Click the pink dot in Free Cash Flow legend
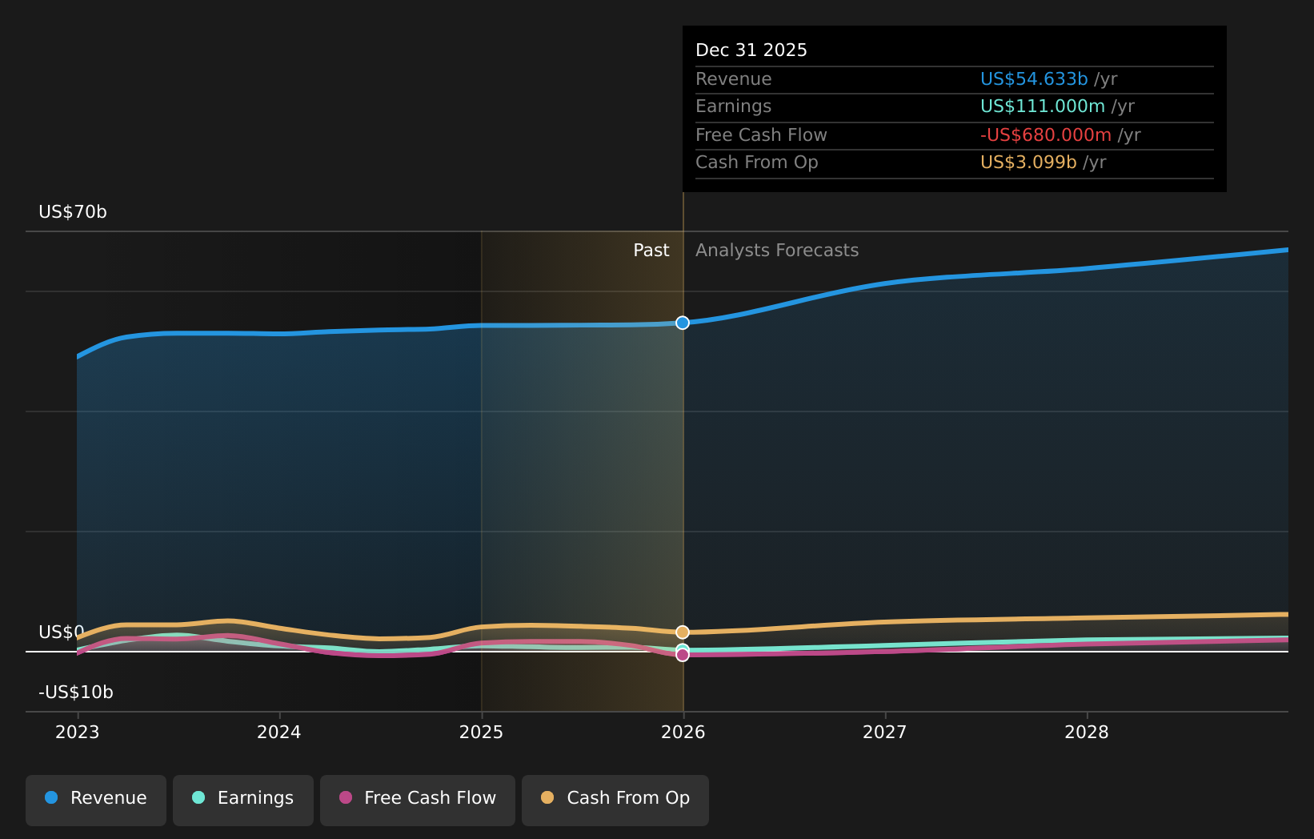Image resolution: width=1314 pixels, height=839 pixels. tap(344, 797)
